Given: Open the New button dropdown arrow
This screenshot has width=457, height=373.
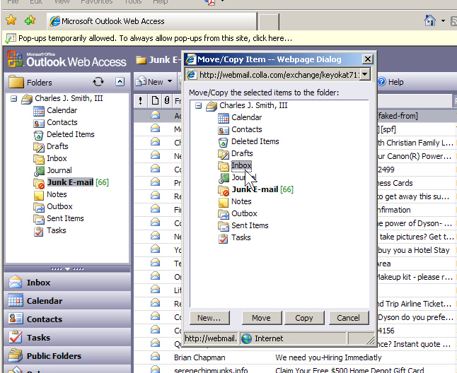Looking at the screenshot, I should click(170, 81).
